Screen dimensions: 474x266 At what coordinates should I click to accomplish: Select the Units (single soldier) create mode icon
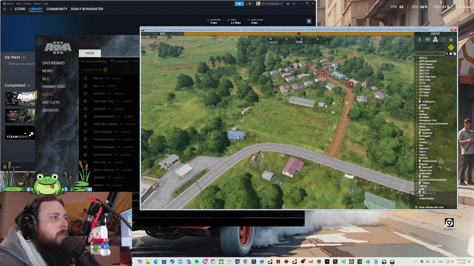pyautogui.click(x=420, y=40)
